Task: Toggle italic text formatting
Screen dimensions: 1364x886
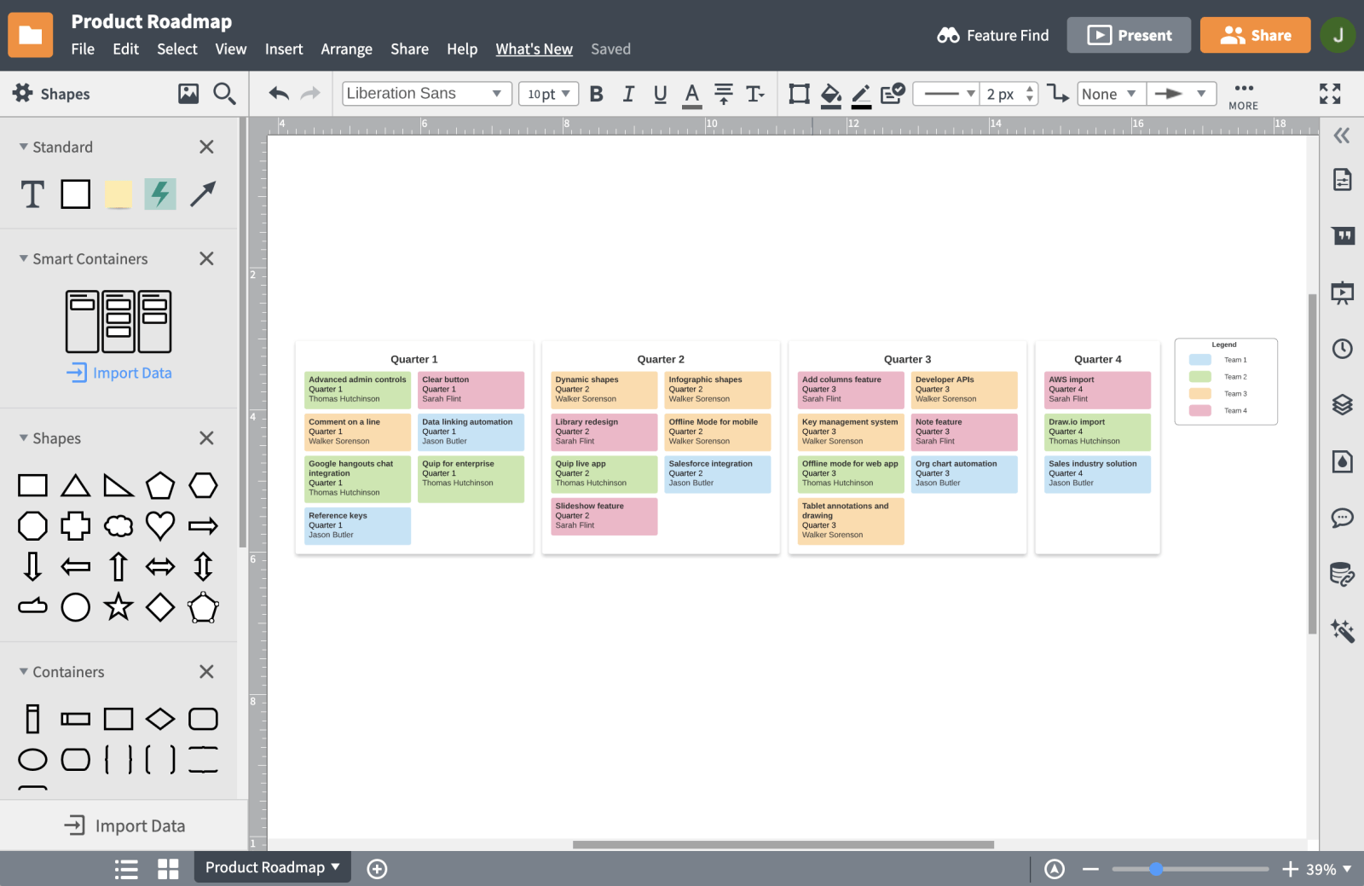Action: click(628, 94)
